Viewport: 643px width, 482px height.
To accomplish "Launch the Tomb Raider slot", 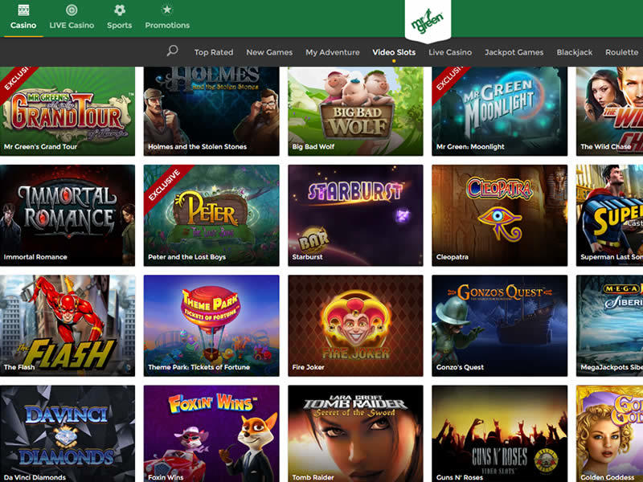I will (355, 434).
